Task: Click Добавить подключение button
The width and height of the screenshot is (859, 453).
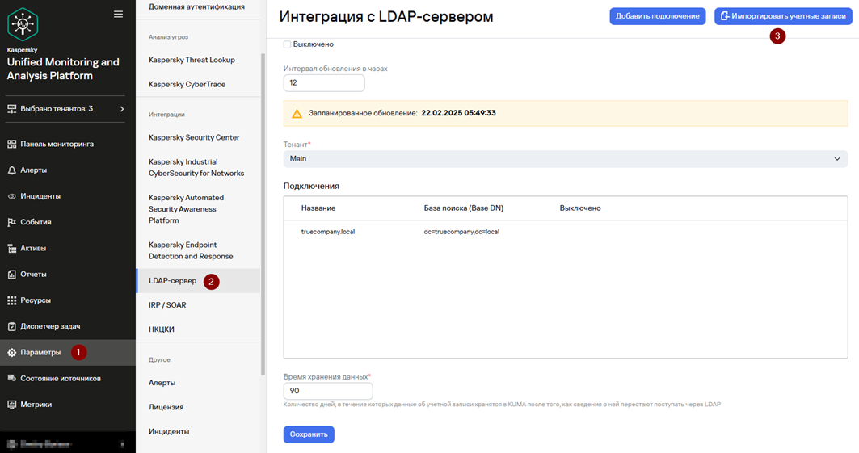Action: coord(658,16)
